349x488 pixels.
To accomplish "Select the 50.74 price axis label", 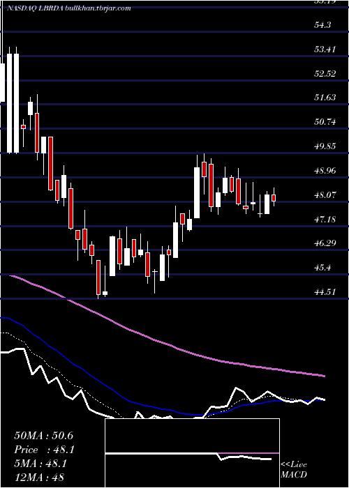I will pyautogui.click(x=325, y=122).
